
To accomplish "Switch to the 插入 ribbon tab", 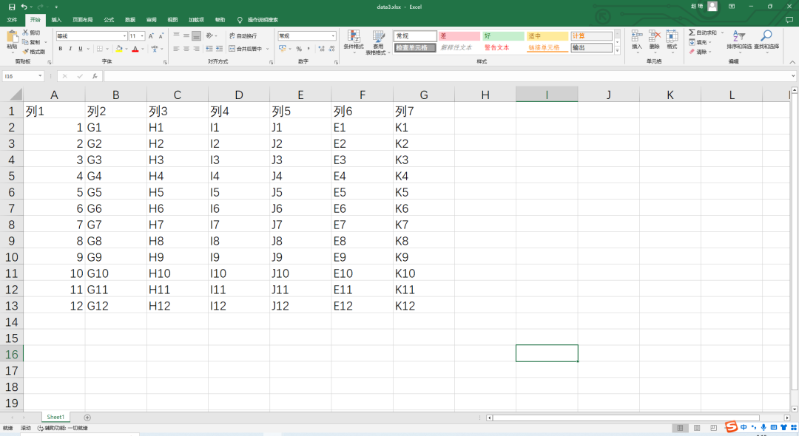I will [x=56, y=20].
